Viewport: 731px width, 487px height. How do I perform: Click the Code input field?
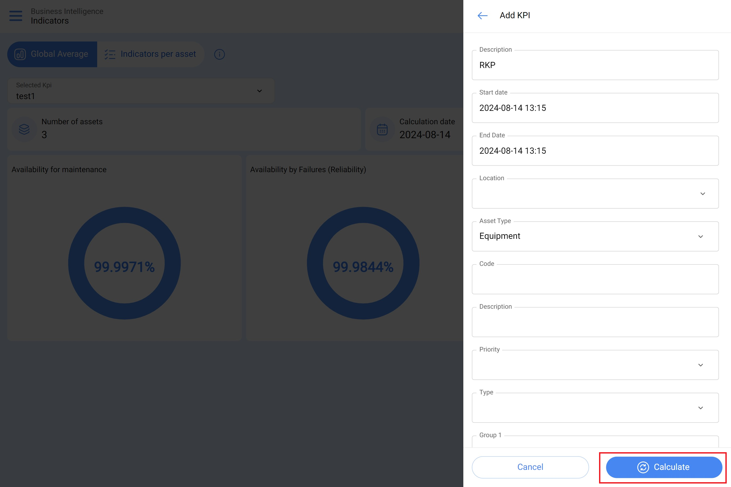tap(595, 279)
